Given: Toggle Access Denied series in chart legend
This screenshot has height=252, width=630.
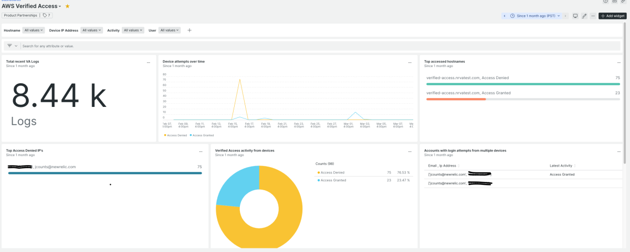Looking at the screenshot, I should tap(175, 135).
